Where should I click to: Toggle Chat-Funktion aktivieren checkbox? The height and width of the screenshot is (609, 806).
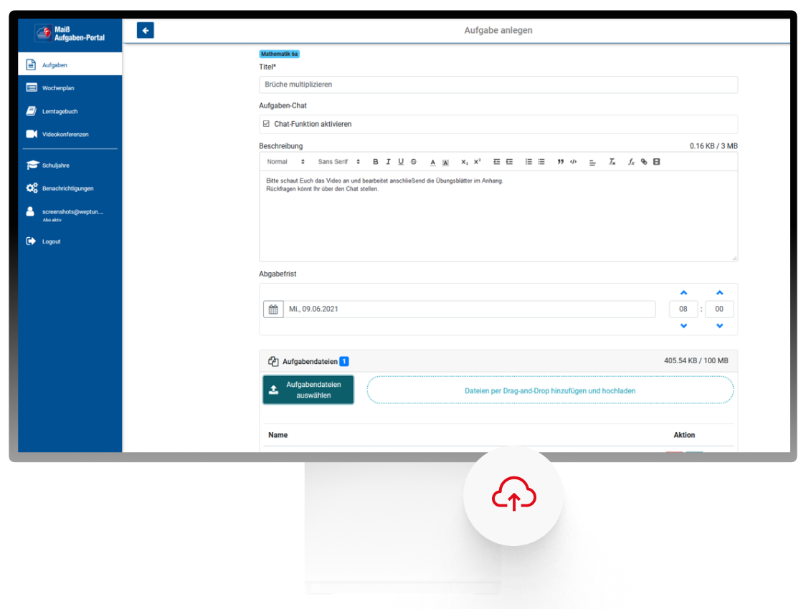click(266, 124)
